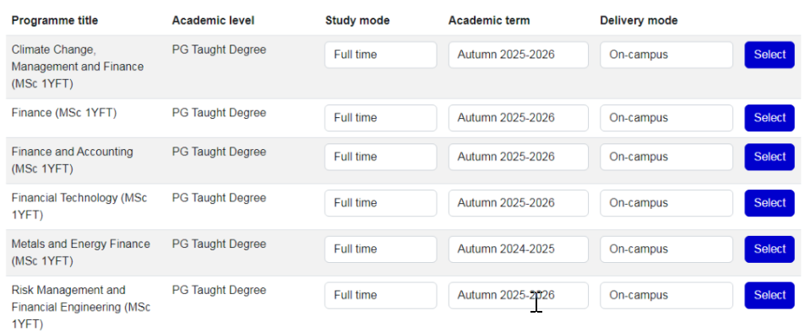Click On-campus field in Climate Change row

[x=666, y=55]
